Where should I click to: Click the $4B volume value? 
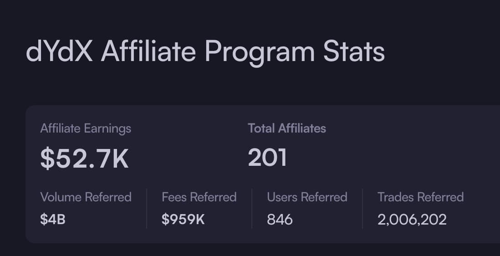pos(53,220)
